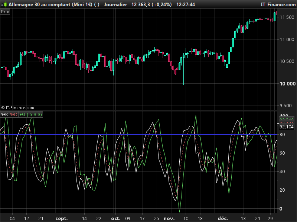Open the Journalier timeframe selector
297x222 pixels.
pyautogui.click(x=115, y=4)
